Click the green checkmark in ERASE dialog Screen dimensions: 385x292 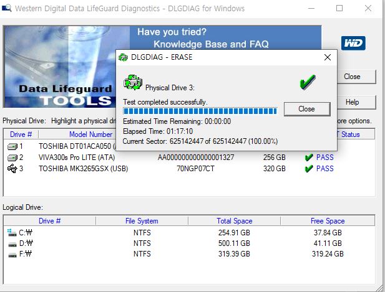pos(308,82)
